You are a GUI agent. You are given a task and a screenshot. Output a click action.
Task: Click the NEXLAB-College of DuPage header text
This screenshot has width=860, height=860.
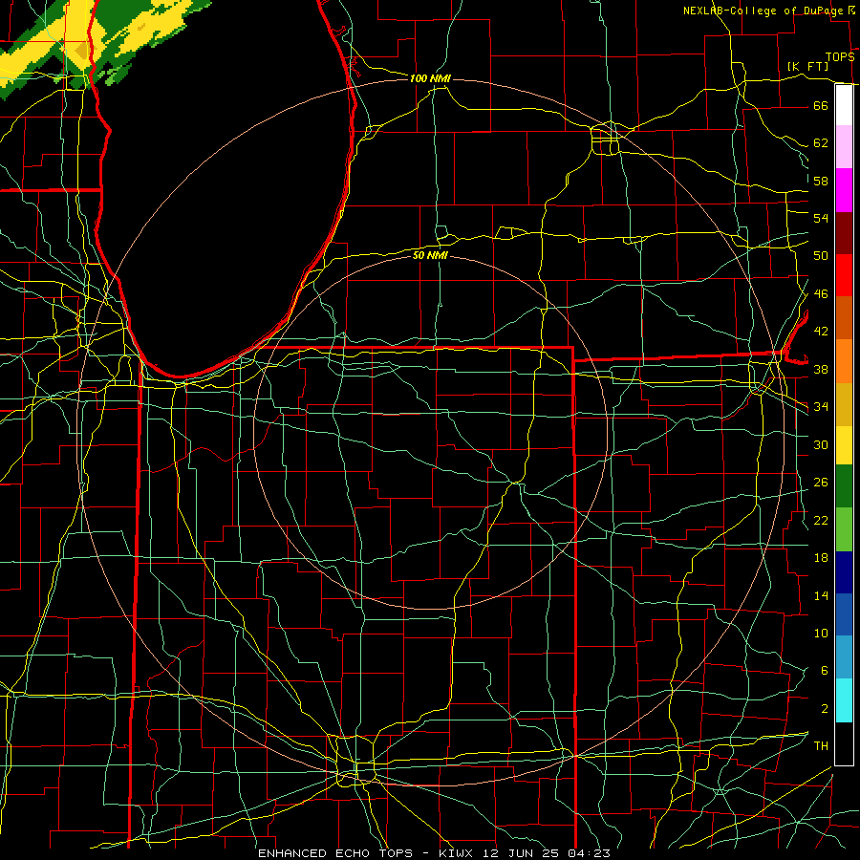click(765, 11)
